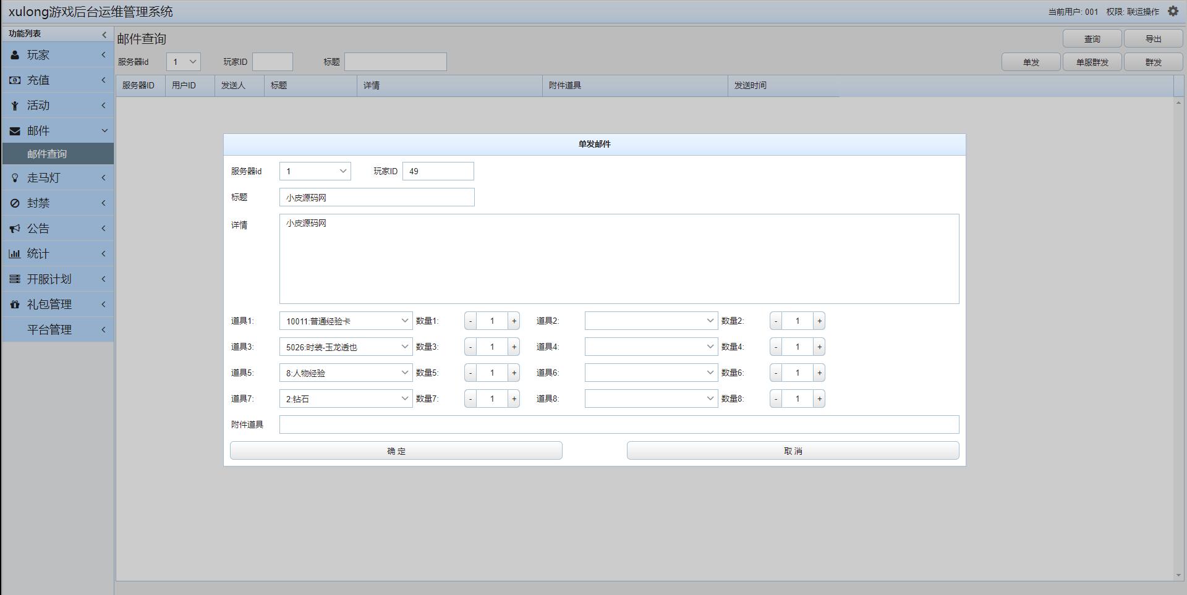Click the 统计 bar chart icon
The width and height of the screenshot is (1187, 595).
point(15,254)
